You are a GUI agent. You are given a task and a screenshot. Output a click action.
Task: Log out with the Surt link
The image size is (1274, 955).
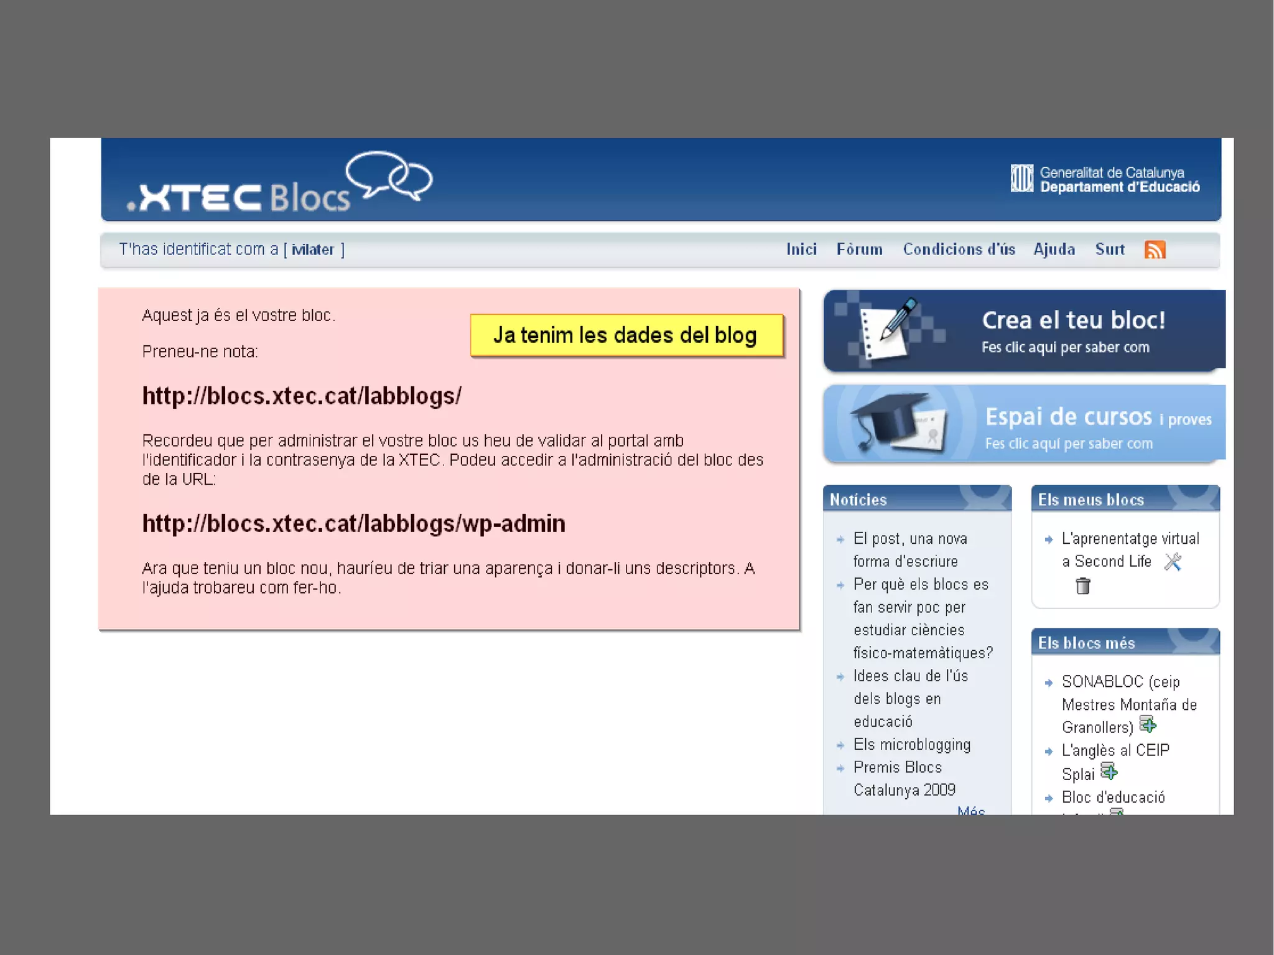coord(1109,249)
